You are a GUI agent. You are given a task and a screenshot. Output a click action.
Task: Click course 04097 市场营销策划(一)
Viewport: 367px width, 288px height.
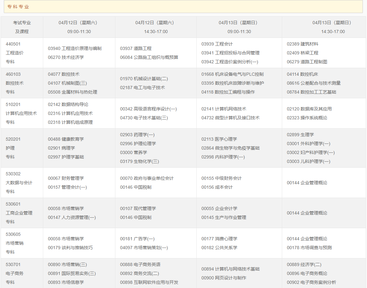[x=144, y=248]
